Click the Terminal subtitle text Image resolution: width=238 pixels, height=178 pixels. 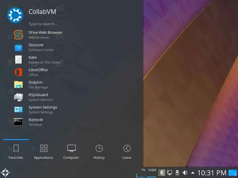[x=35, y=125]
